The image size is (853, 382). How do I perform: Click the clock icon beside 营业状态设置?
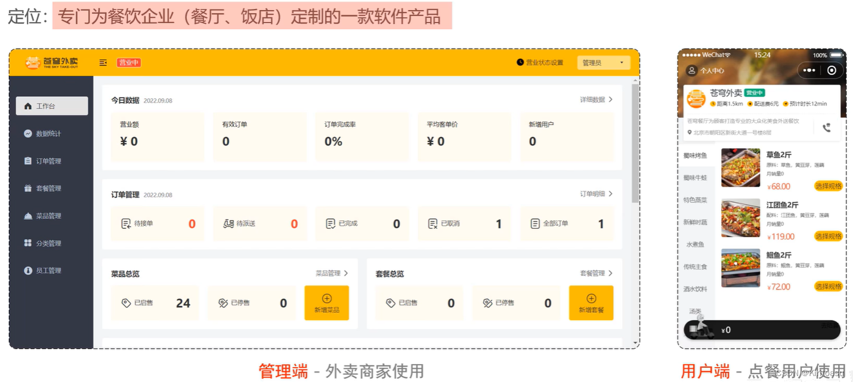(x=520, y=63)
